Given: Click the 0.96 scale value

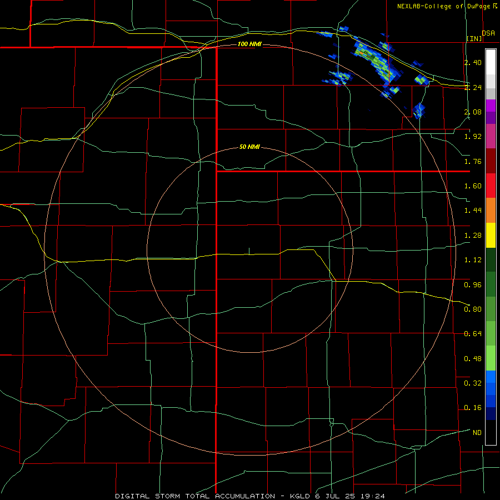Looking at the screenshot, I should coord(473,284).
